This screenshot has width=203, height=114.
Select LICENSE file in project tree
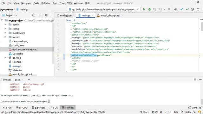pos(17,62)
